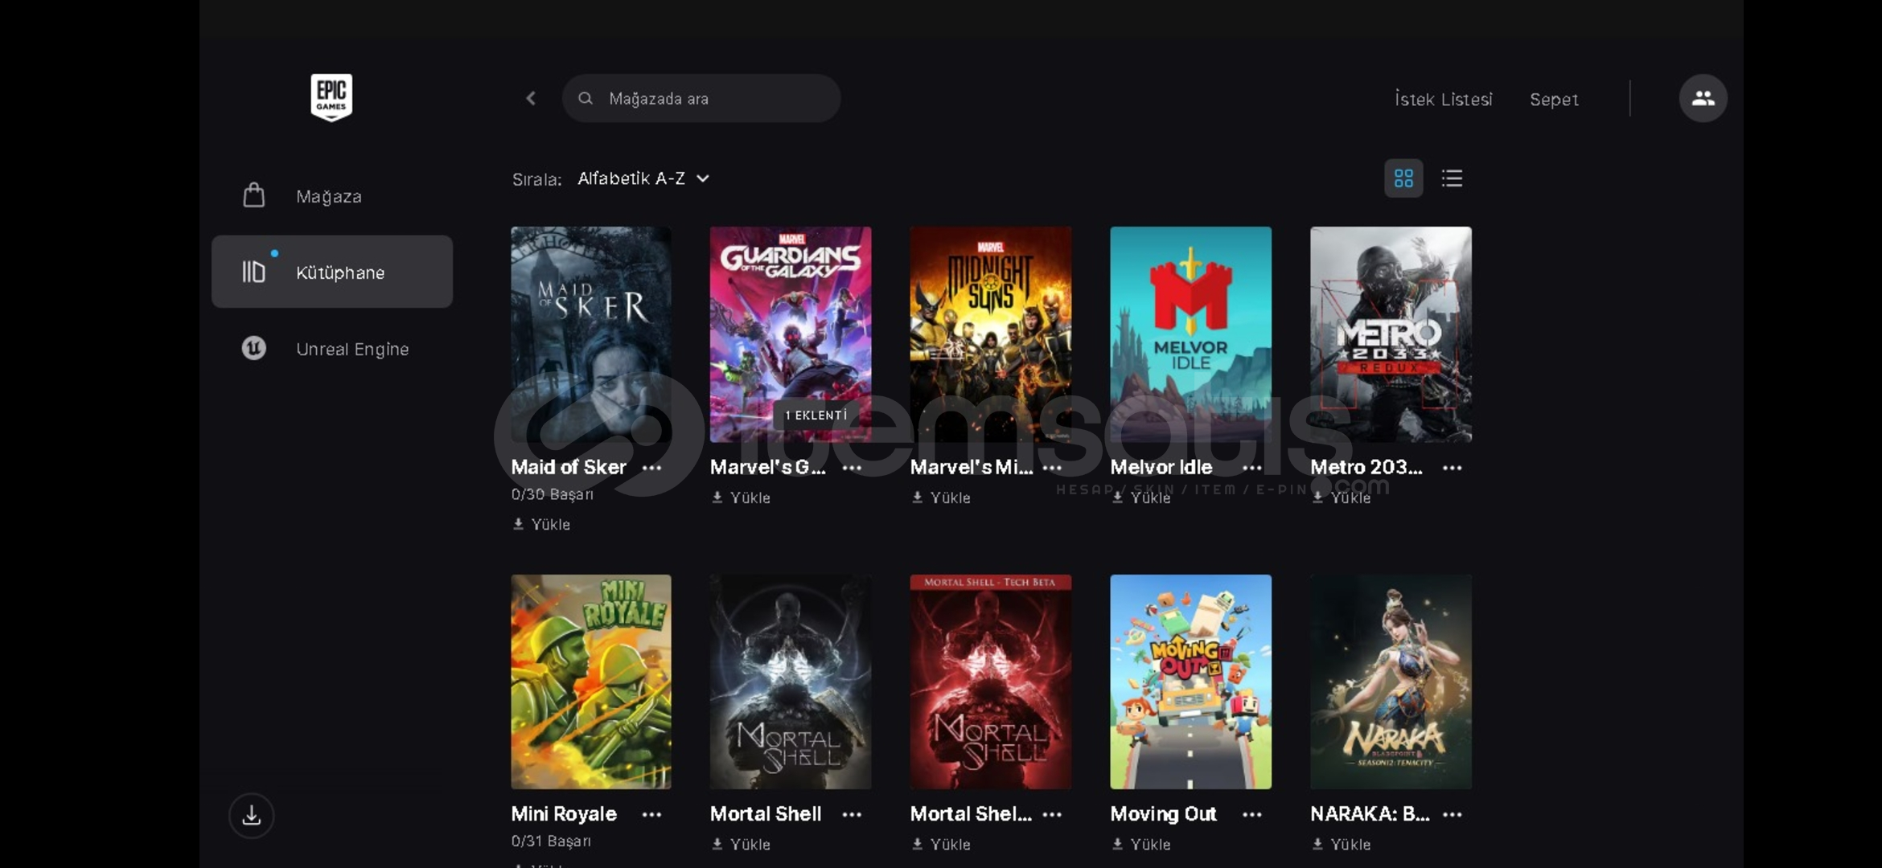Click the Unreal Engine logo icon

[254, 348]
